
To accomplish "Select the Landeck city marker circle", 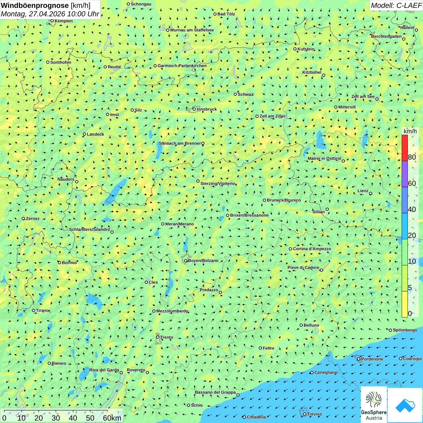I will 84,134.
